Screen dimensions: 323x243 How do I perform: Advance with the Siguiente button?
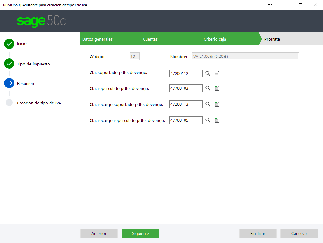(140, 233)
